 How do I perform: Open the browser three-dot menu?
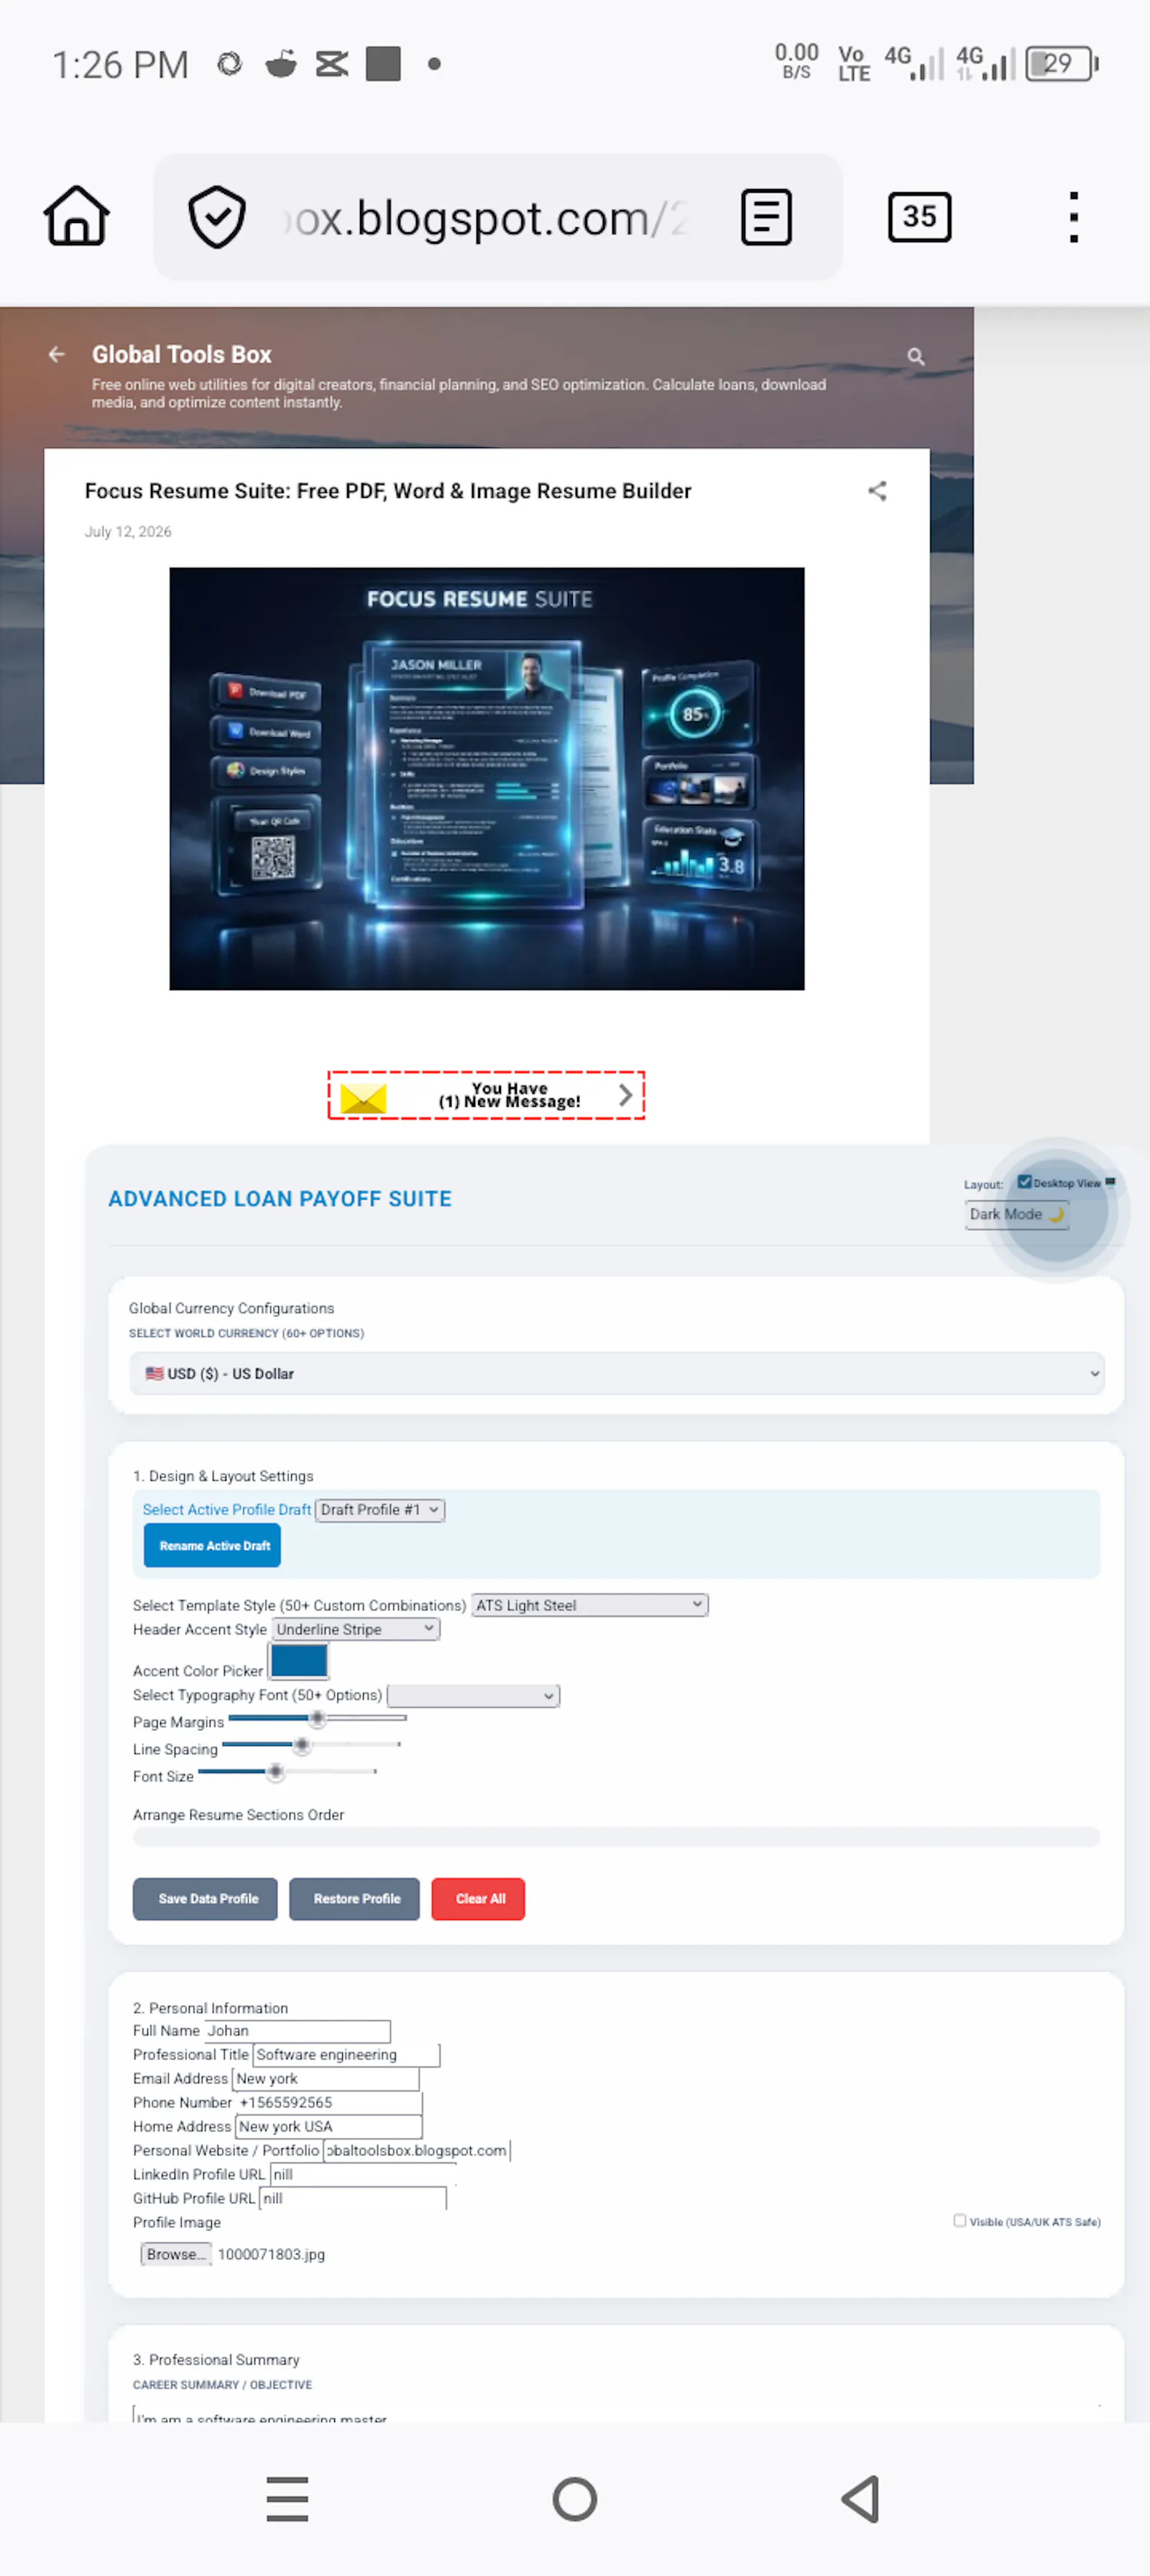click(1073, 217)
